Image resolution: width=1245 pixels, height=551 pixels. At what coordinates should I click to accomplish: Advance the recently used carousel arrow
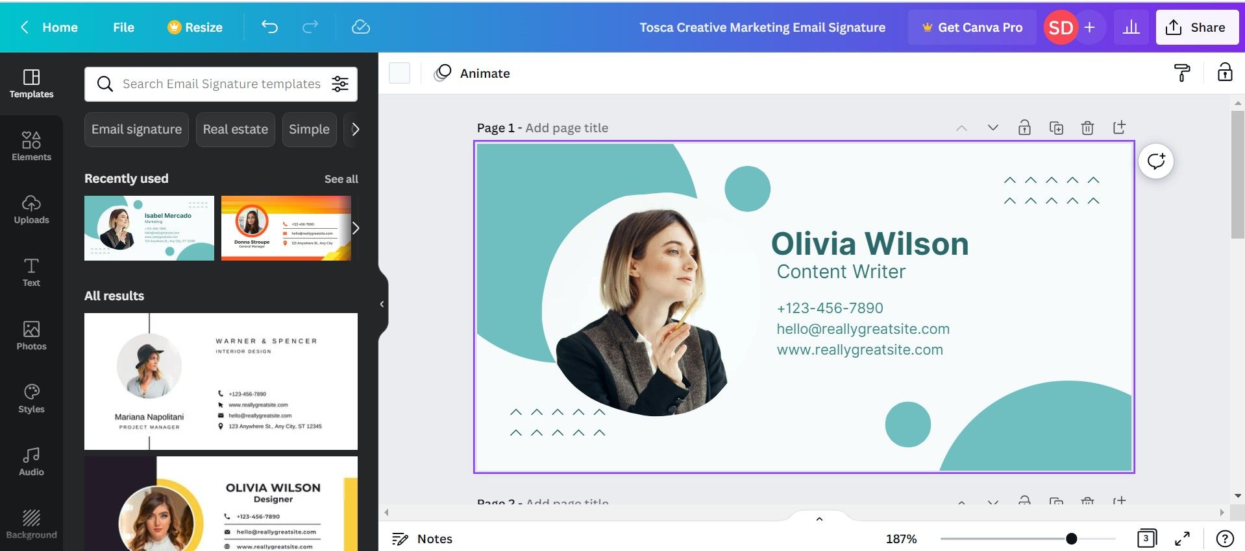(x=355, y=228)
